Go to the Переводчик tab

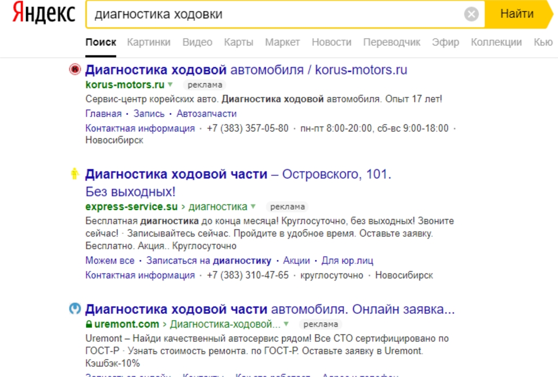(x=392, y=42)
